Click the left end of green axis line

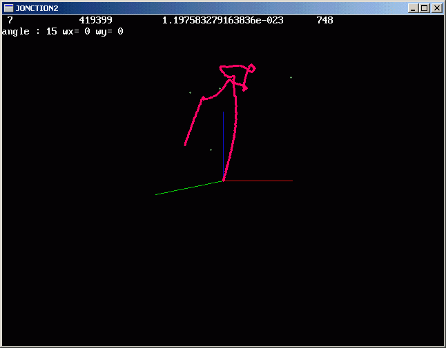point(156,194)
